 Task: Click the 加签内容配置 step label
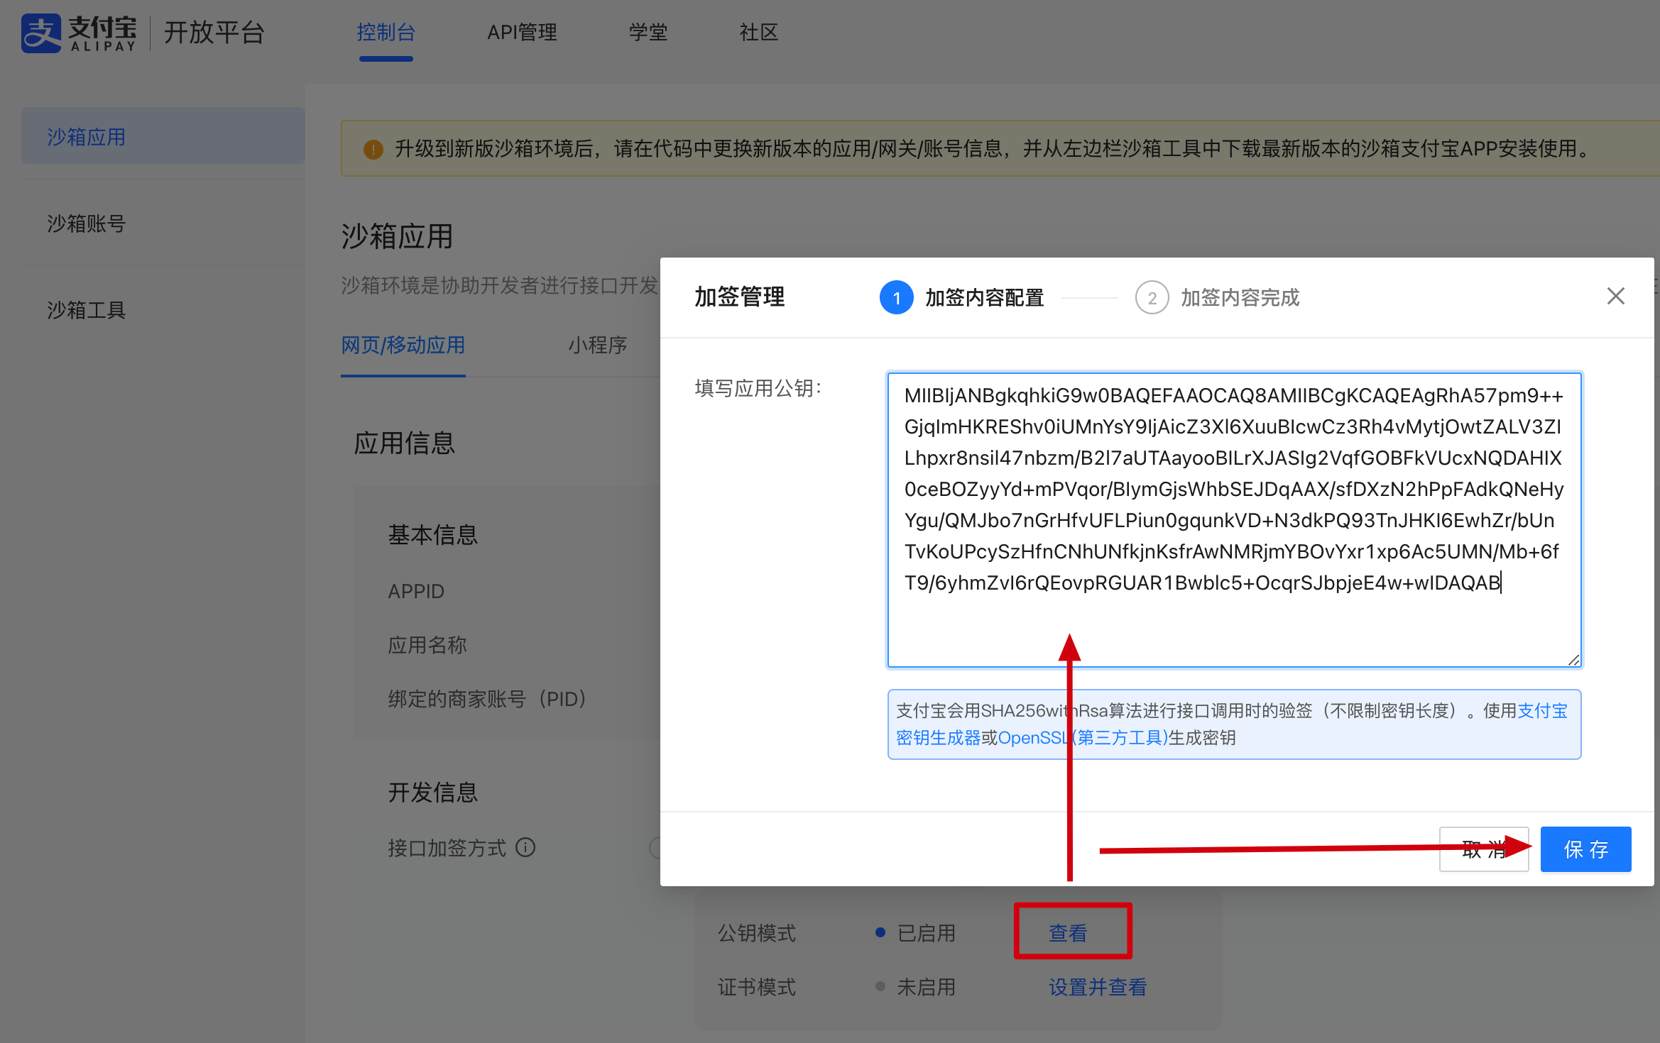(984, 297)
